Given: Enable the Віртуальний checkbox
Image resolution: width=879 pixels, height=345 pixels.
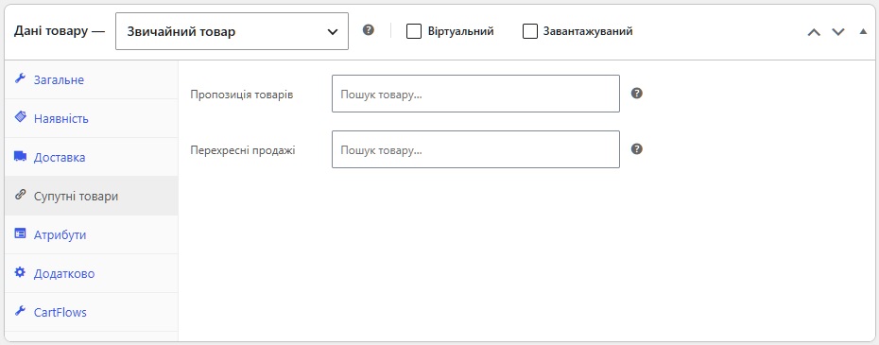Looking at the screenshot, I should pos(414,31).
